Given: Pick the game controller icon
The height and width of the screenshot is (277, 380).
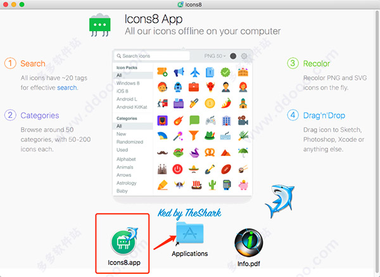Looking at the screenshot, I should 211,120.
